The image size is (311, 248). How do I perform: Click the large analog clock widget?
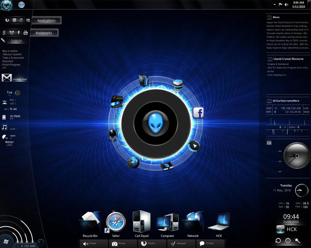pos(296,156)
